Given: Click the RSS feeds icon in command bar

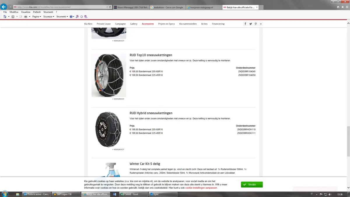Looking at the screenshot, I should (x=13, y=17).
